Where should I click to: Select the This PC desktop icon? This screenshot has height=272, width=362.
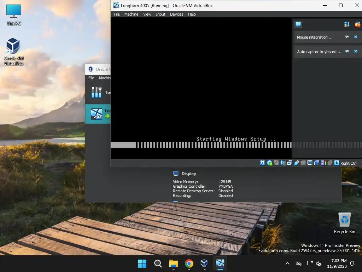point(14,14)
